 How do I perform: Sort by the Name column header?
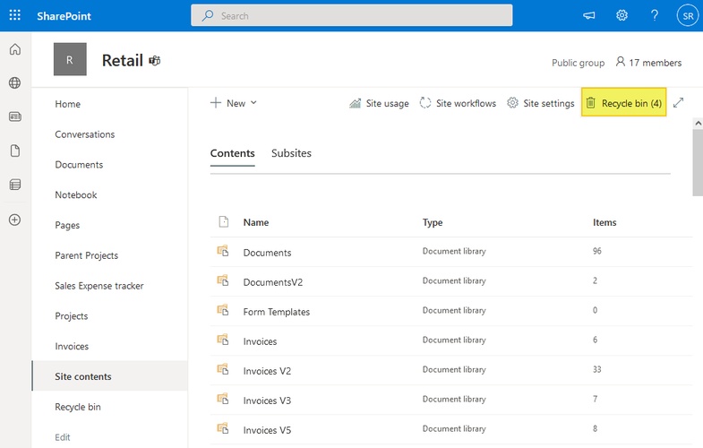(x=256, y=222)
